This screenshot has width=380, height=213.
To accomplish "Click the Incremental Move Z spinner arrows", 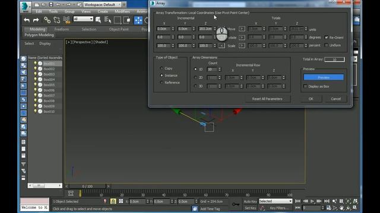I will point(214,29).
